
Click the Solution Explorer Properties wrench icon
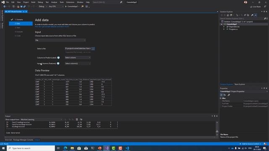click(x=252, y=15)
